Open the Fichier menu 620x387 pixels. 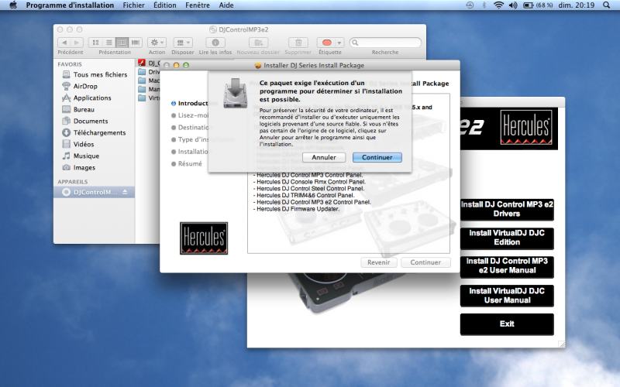point(133,5)
